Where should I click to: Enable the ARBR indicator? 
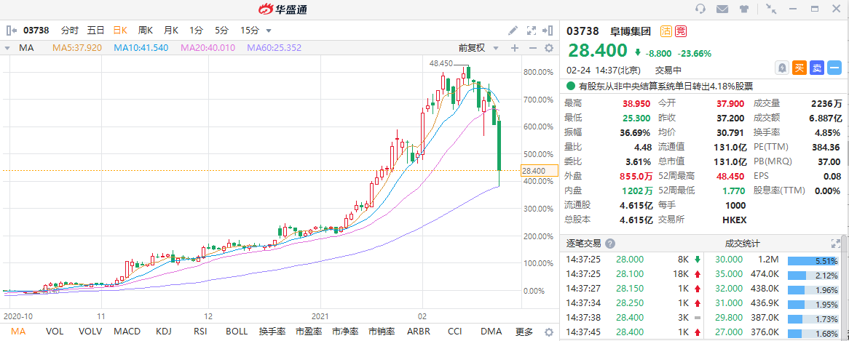point(419,332)
